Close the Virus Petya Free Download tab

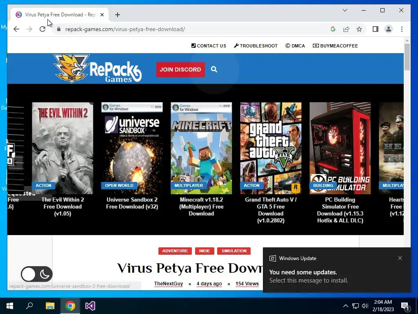[x=102, y=15]
